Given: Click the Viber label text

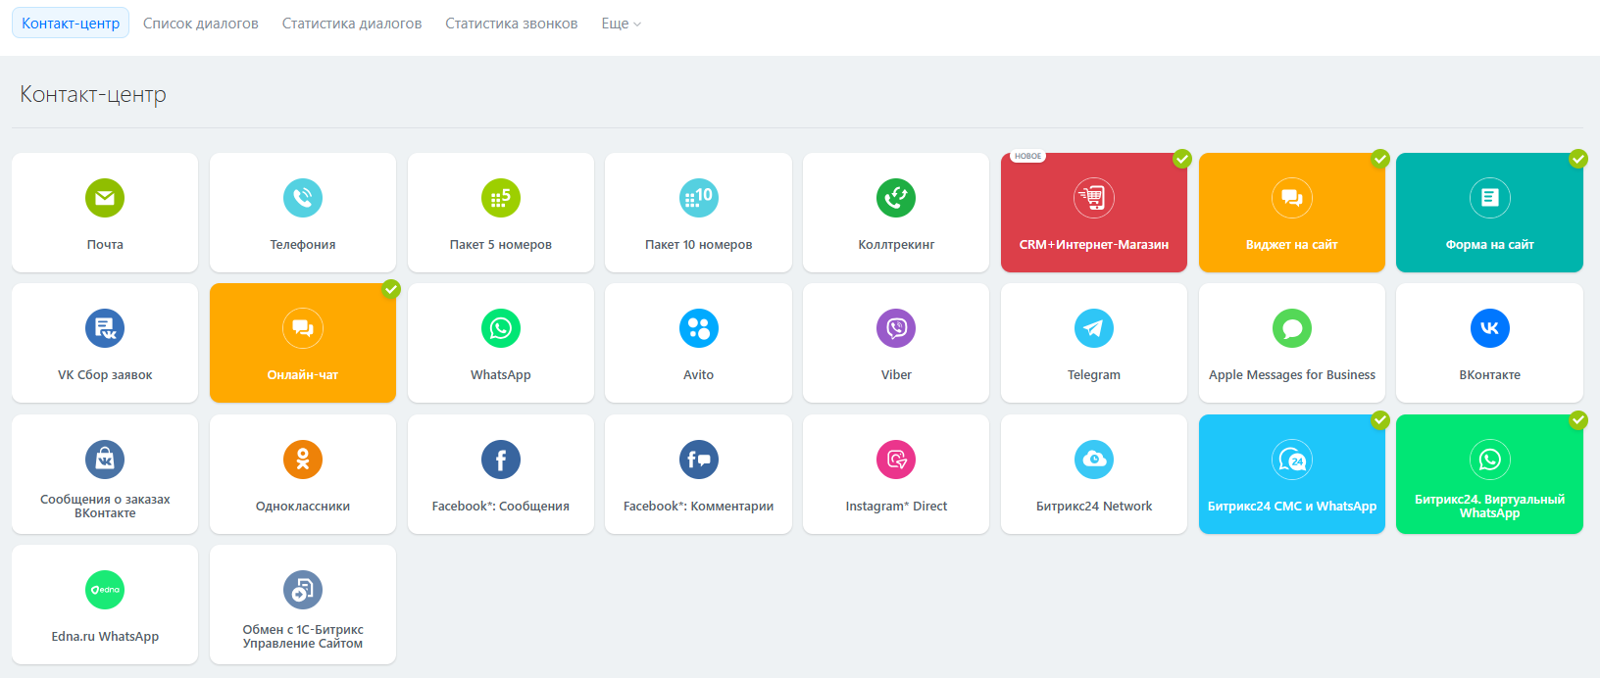Looking at the screenshot, I should [x=896, y=375].
